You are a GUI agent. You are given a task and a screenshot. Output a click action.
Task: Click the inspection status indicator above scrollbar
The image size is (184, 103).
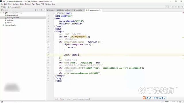tap(183, 13)
